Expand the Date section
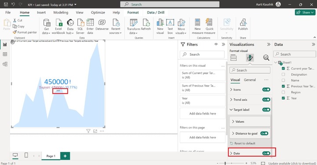This screenshot has width=317, height=165. (x=231, y=154)
